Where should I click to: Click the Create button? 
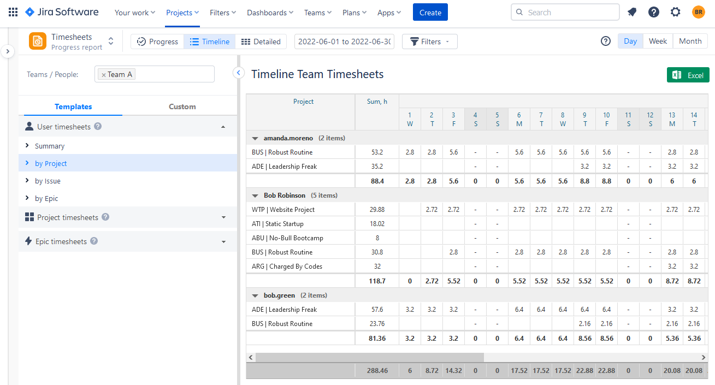430,11
